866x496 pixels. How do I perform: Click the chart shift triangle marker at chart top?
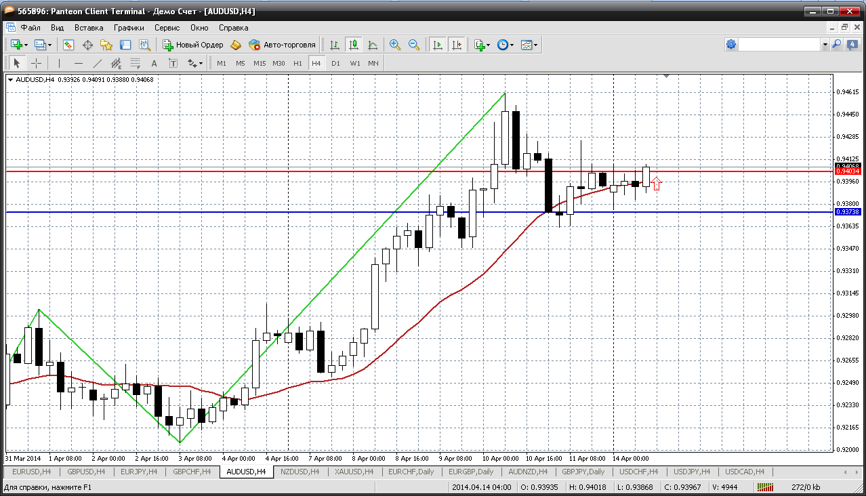pyautogui.click(x=667, y=77)
